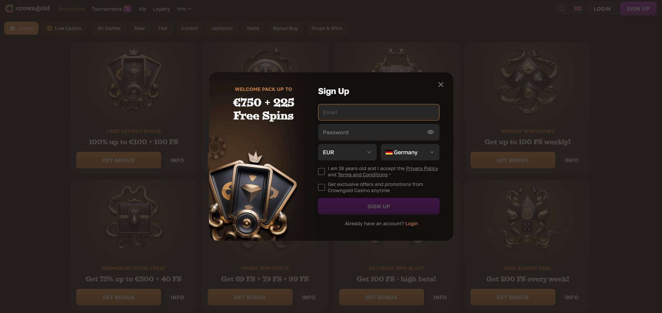Click the purple SIGN UP form button
Screen dimensions: 662x313
[378, 206]
